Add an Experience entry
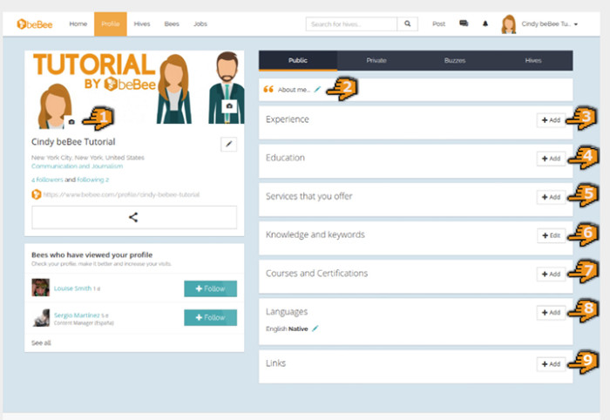This screenshot has height=420, width=610. 551,120
